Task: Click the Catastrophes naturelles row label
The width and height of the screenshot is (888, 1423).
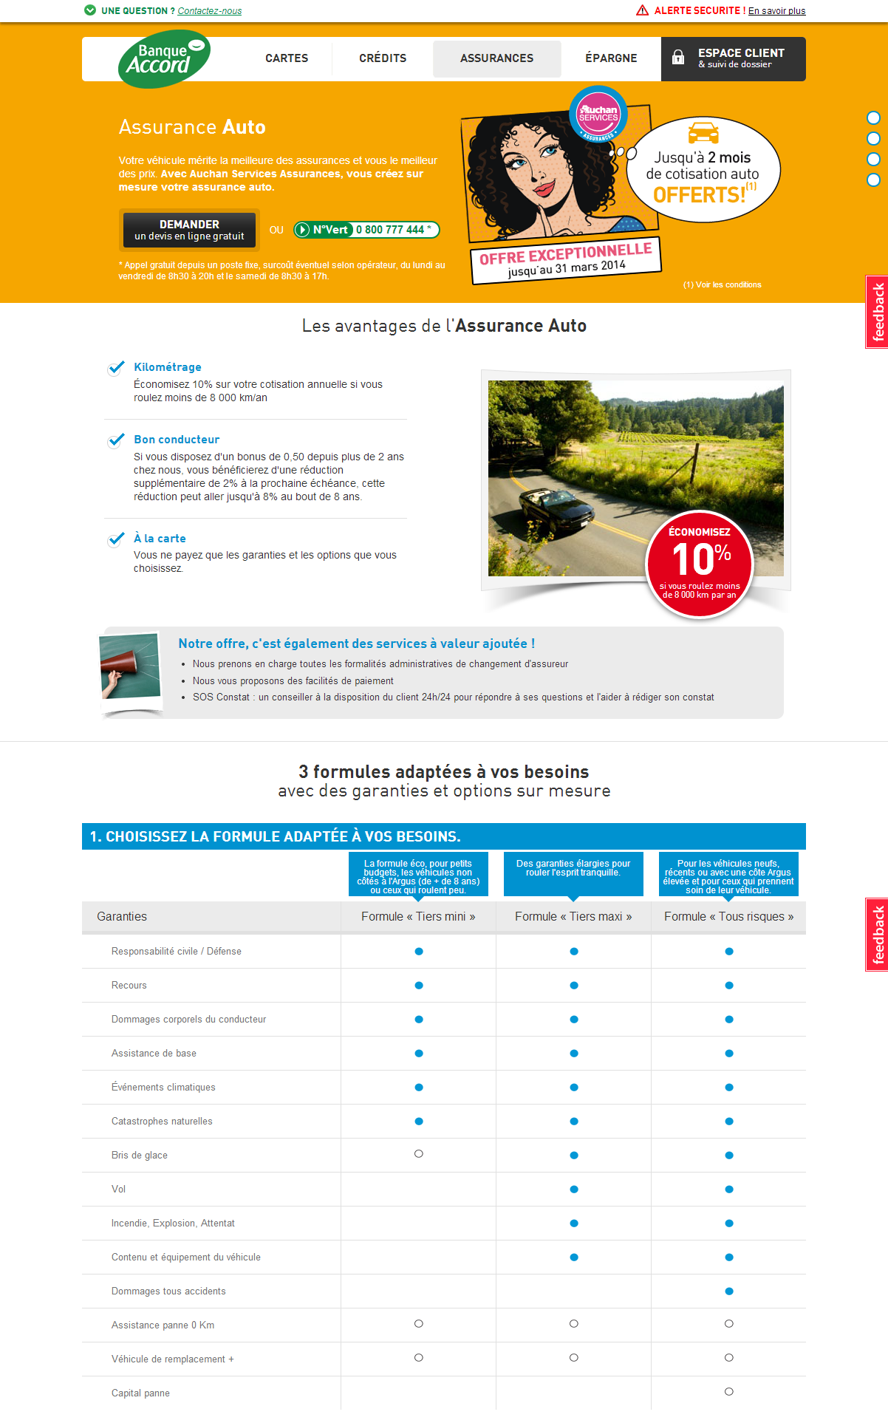Action: click(x=162, y=1122)
